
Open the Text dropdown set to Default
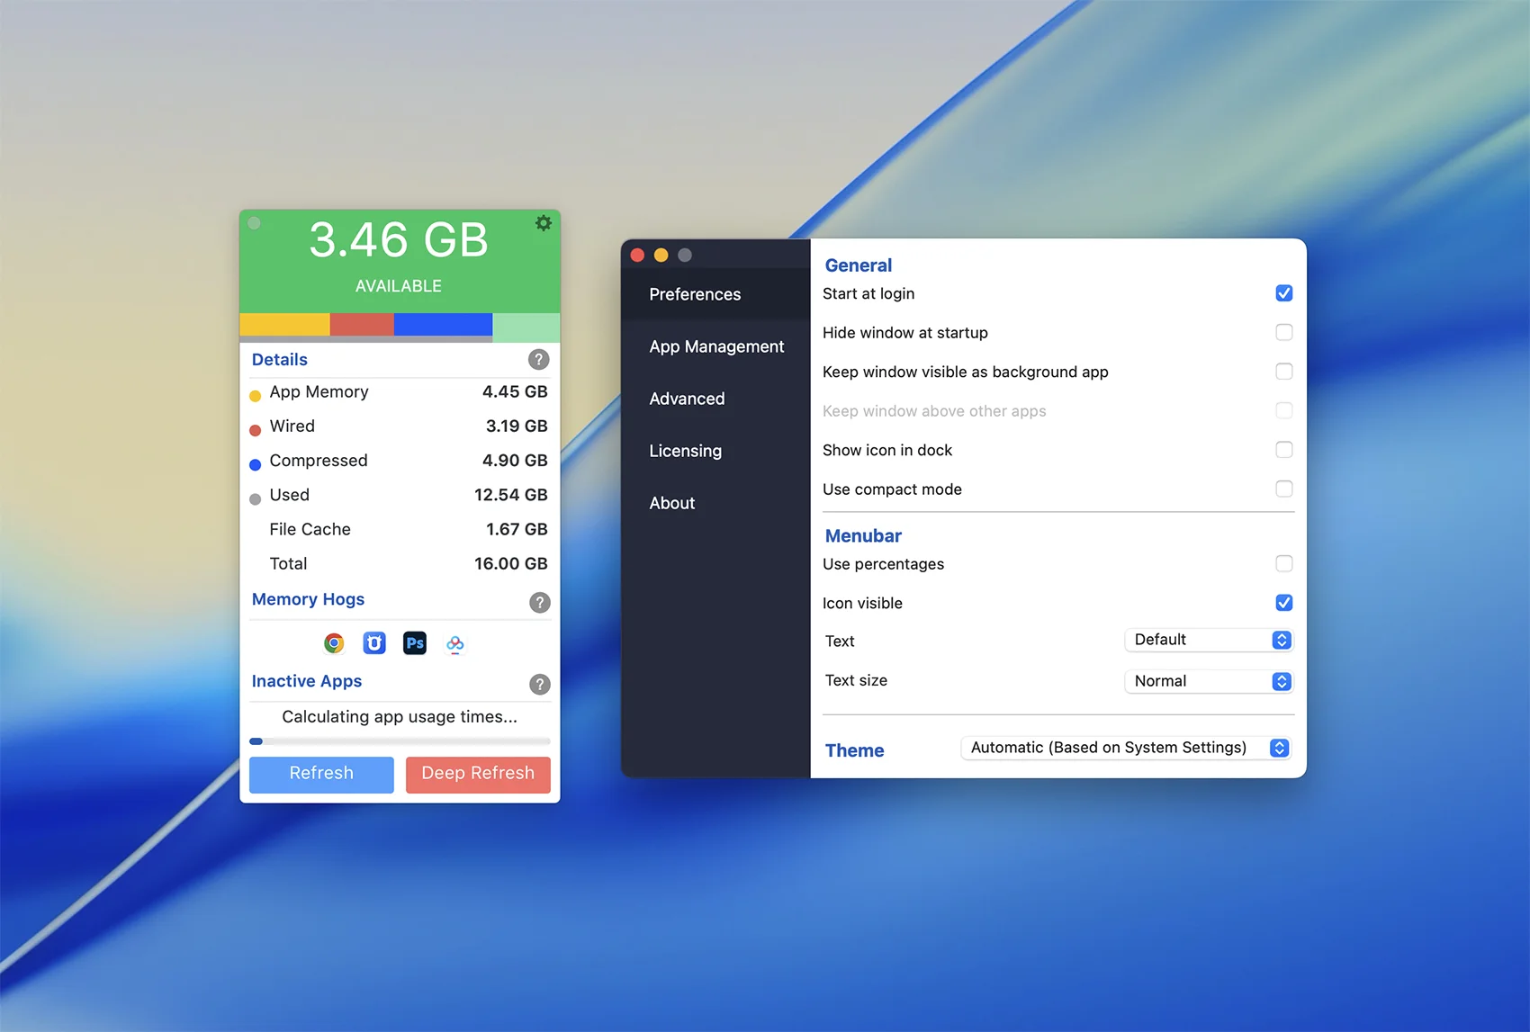tap(1208, 640)
